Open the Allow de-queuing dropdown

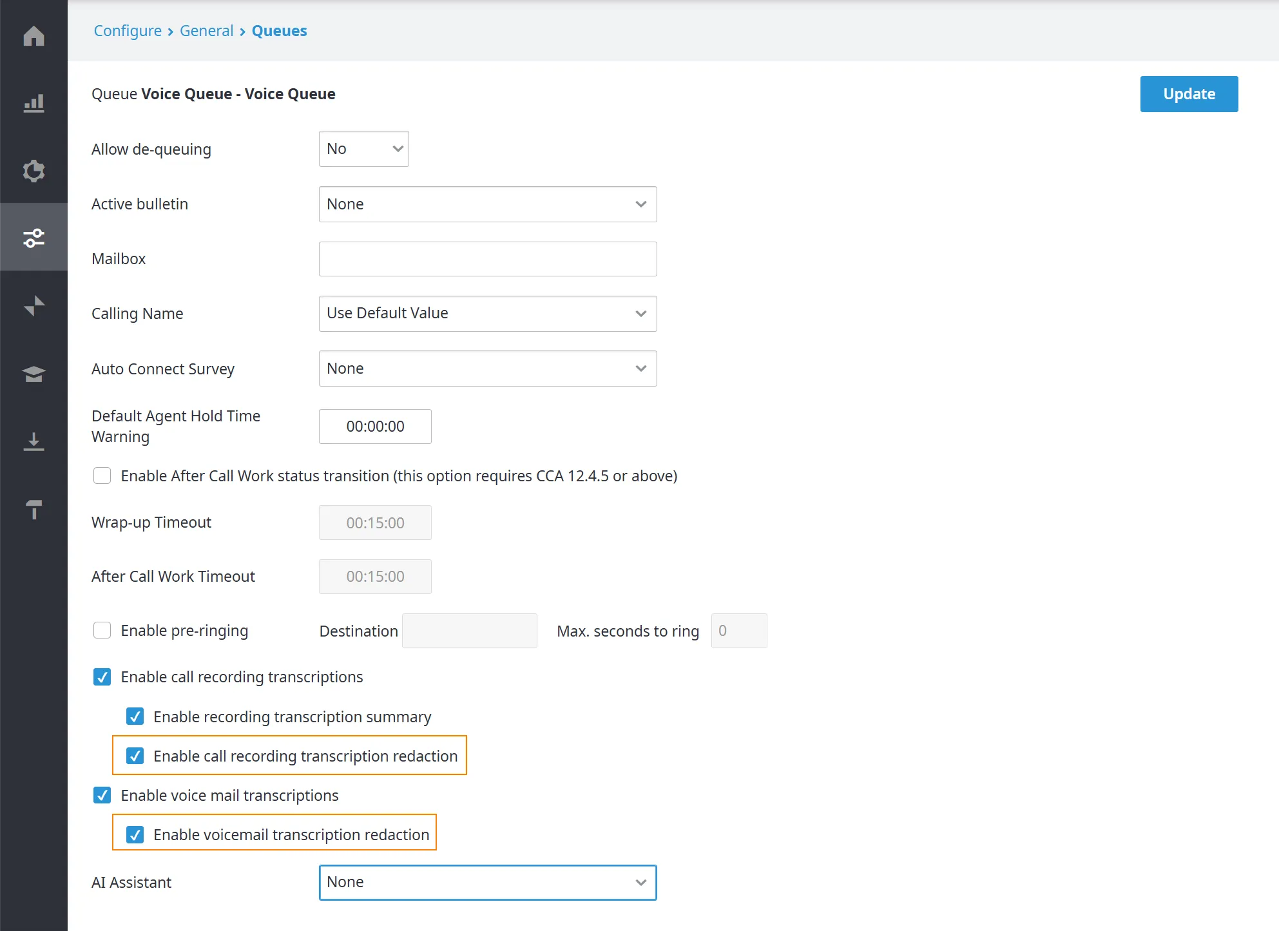[363, 149]
